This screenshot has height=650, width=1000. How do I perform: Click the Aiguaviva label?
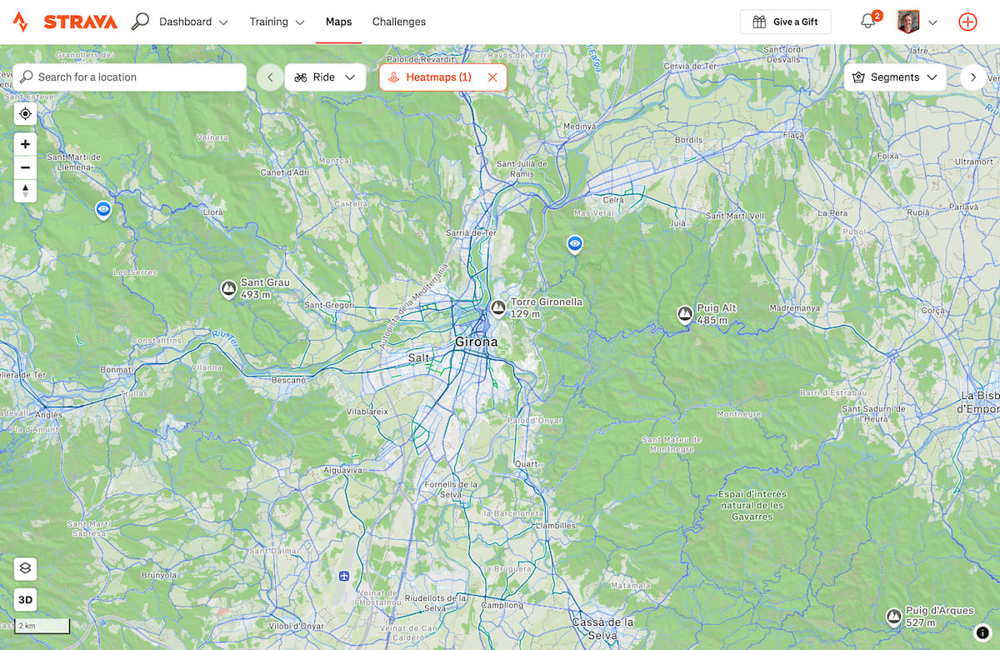pyautogui.click(x=342, y=470)
